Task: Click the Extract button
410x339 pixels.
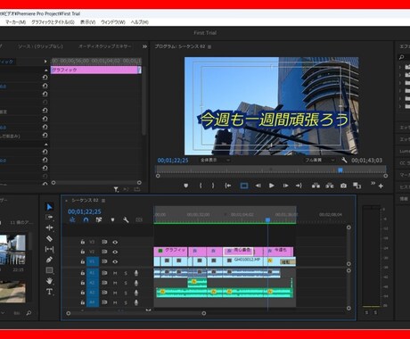Action: point(330,186)
